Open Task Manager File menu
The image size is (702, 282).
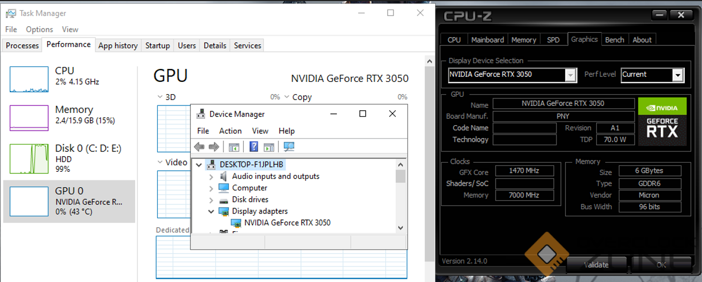click(11, 29)
